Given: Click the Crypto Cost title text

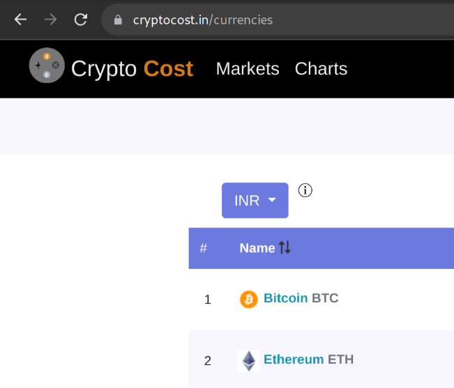Looking at the screenshot, I should [132, 69].
